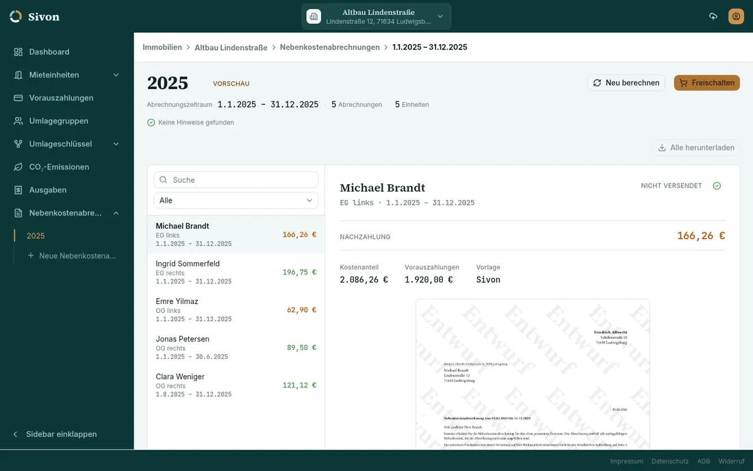Click the Vorlage value Sivon
This screenshot has width=753, height=471.
click(488, 279)
